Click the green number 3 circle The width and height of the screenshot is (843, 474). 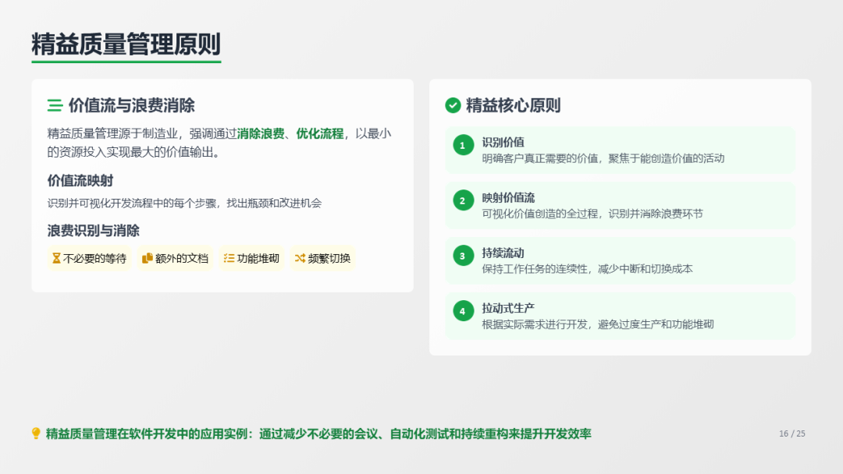[x=463, y=256]
